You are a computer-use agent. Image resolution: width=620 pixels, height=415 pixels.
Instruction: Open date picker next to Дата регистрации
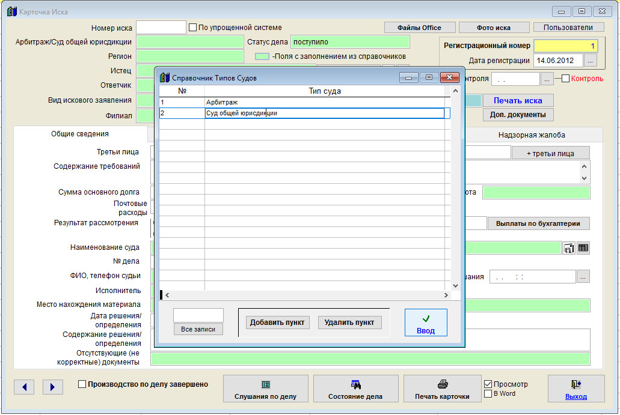[x=590, y=60]
